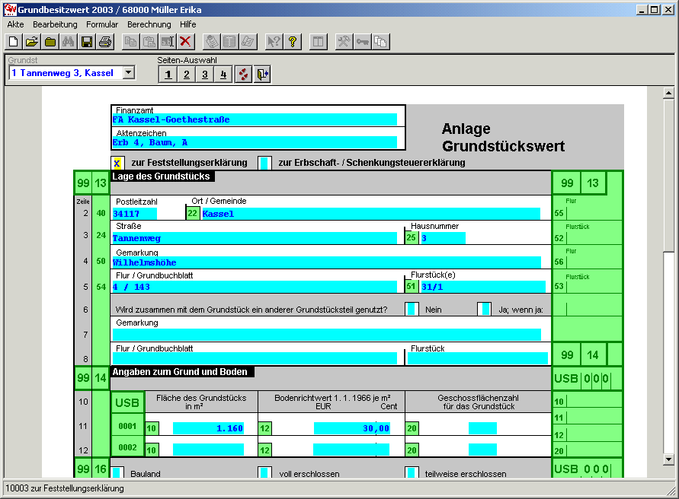Screen dimensions: 679x499
Task: Click the Straße field Tannenweg
Action: coord(255,238)
